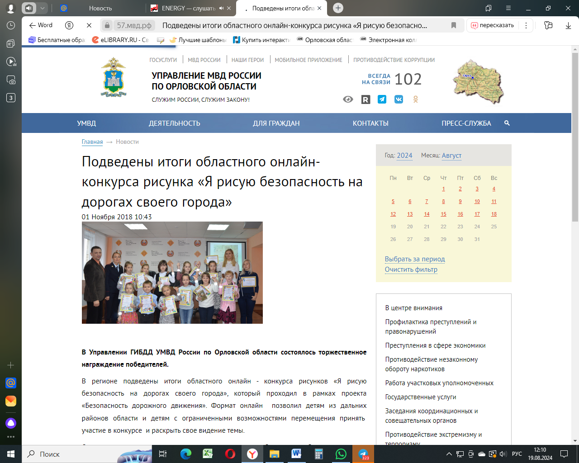
Task: Open the Telegram social media icon
Action: coord(382,99)
